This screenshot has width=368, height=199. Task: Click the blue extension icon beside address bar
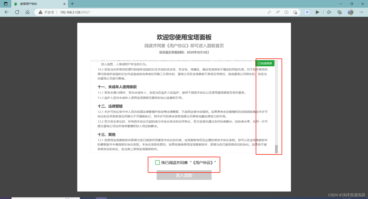click(x=307, y=12)
